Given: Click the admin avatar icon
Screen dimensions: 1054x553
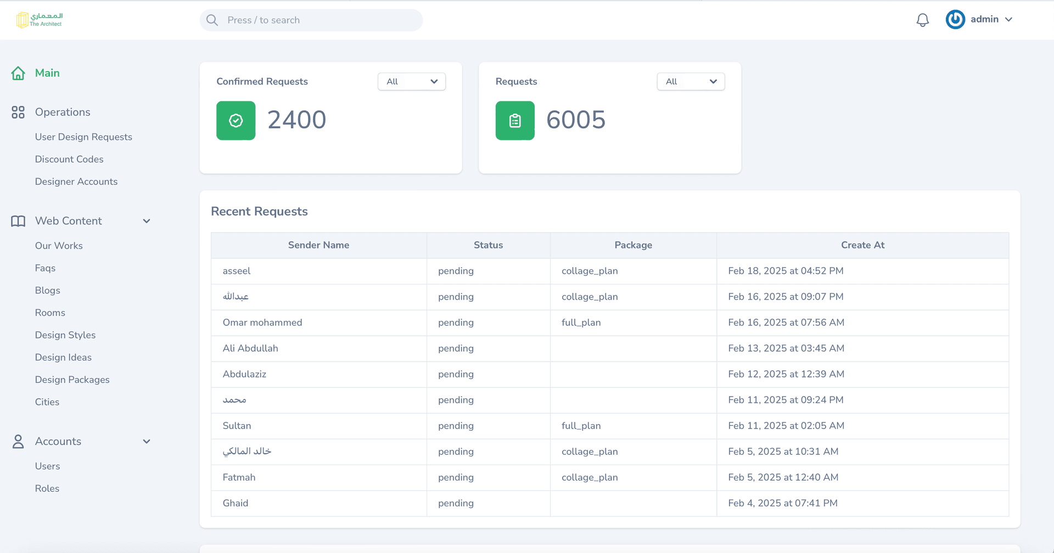Looking at the screenshot, I should point(955,19).
